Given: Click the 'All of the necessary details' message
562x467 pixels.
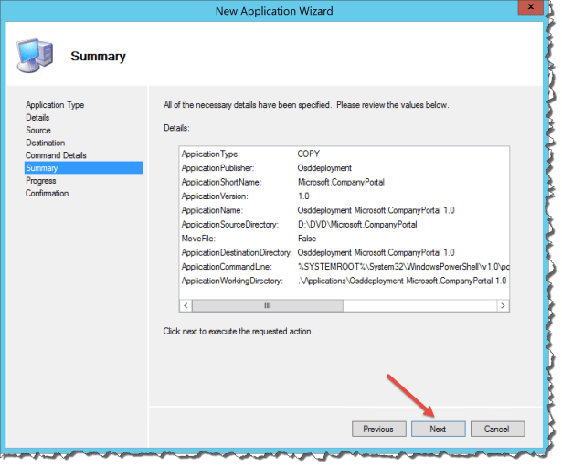Looking at the screenshot, I should coord(306,105).
